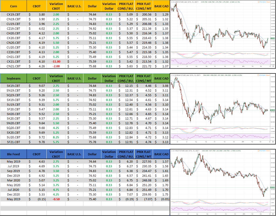The height and width of the screenshot is (216, 276).
Task: Select the CK19.CBT corn contract cell
Action: tap(13, 14)
